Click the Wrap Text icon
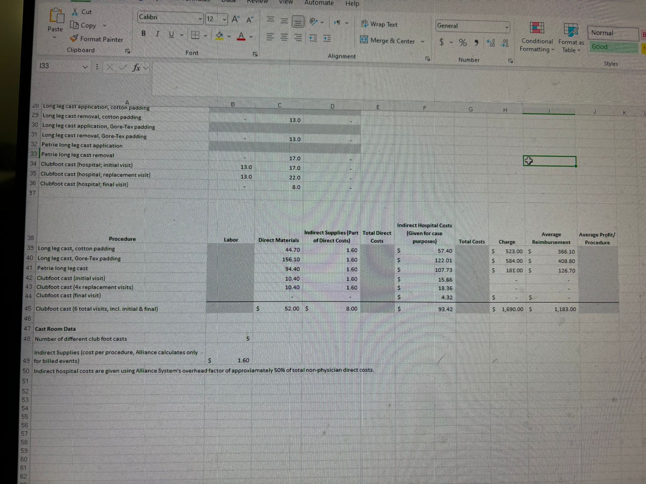This screenshot has width=646, height=484. 365,23
